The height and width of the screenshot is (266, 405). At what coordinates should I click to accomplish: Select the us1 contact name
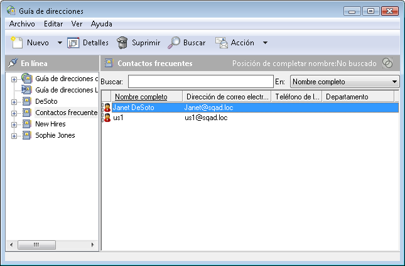coord(118,118)
